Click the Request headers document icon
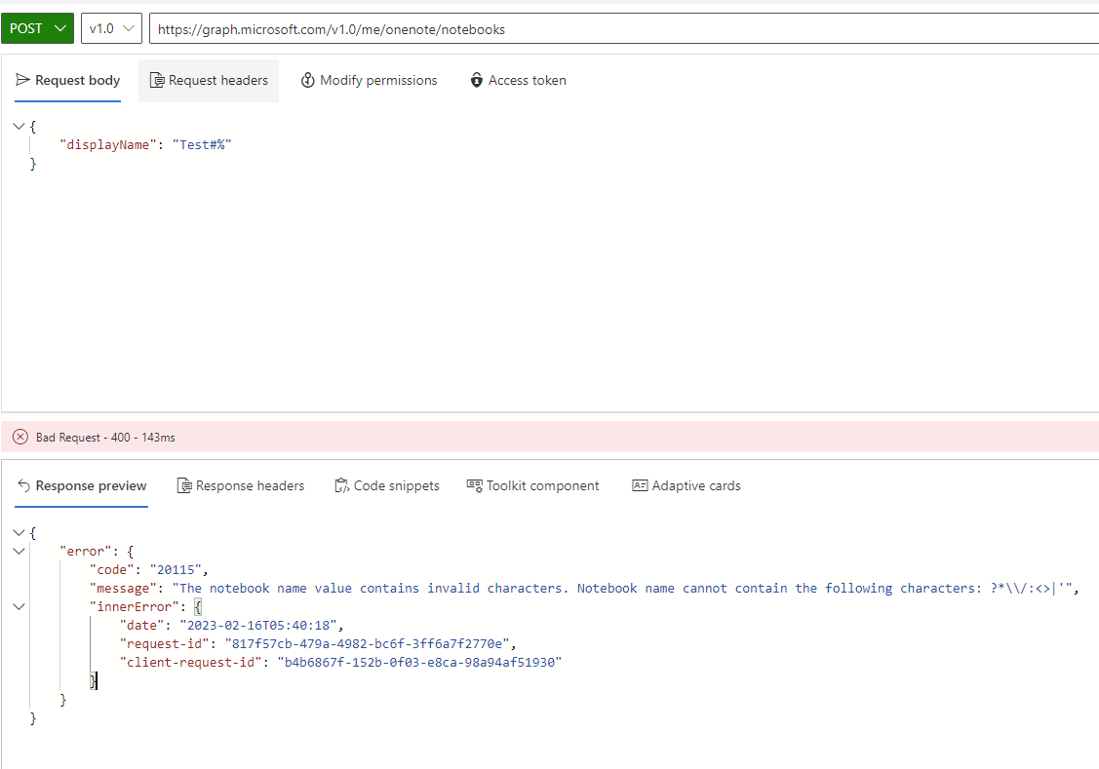The width and height of the screenshot is (1099, 769). pos(159,80)
